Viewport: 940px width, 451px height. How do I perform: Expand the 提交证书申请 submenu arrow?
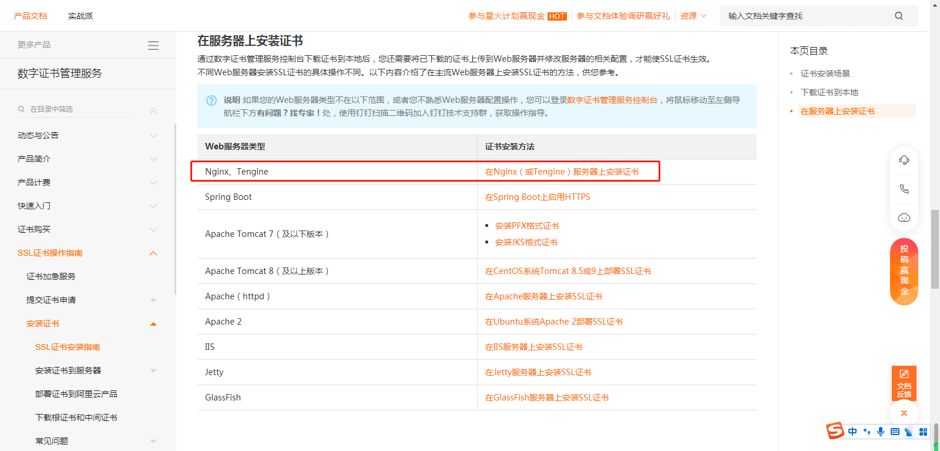tap(153, 300)
